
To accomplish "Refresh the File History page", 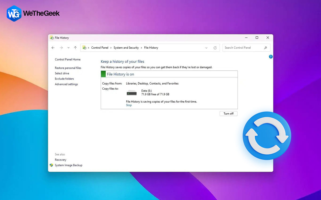I will [215, 48].
